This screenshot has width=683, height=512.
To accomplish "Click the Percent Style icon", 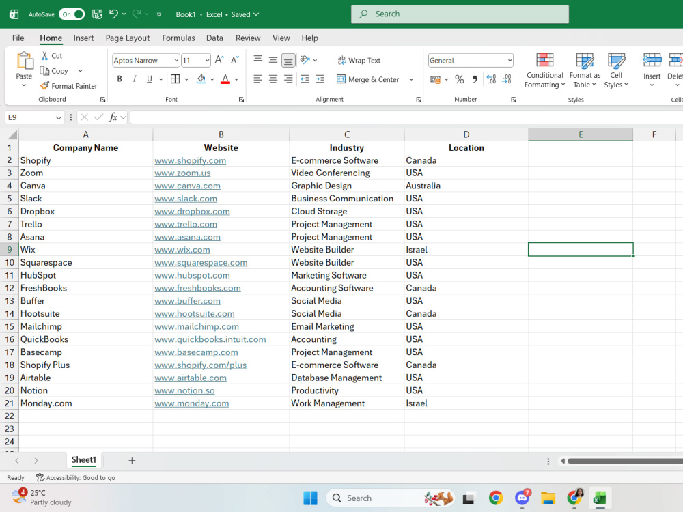I will pyautogui.click(x=459, y=79).
